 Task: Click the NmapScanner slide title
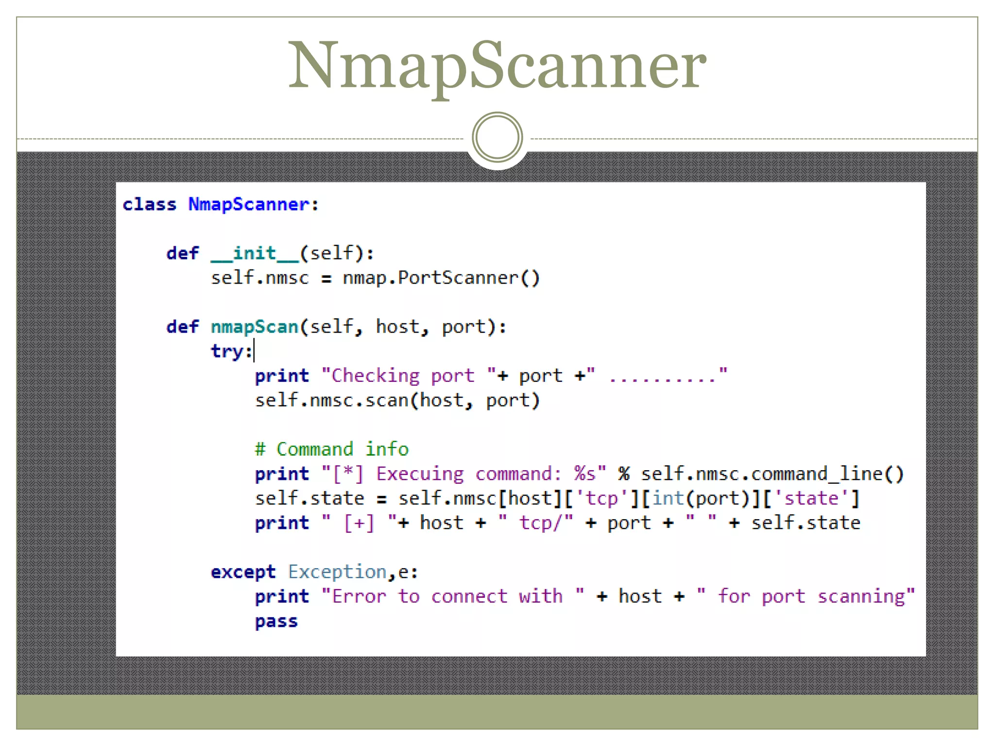[x=497, y=66]
